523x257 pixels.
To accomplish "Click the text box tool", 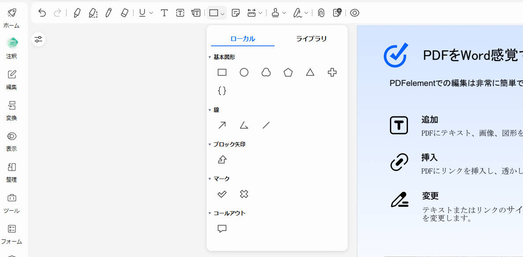I will (x=180, y=13).
